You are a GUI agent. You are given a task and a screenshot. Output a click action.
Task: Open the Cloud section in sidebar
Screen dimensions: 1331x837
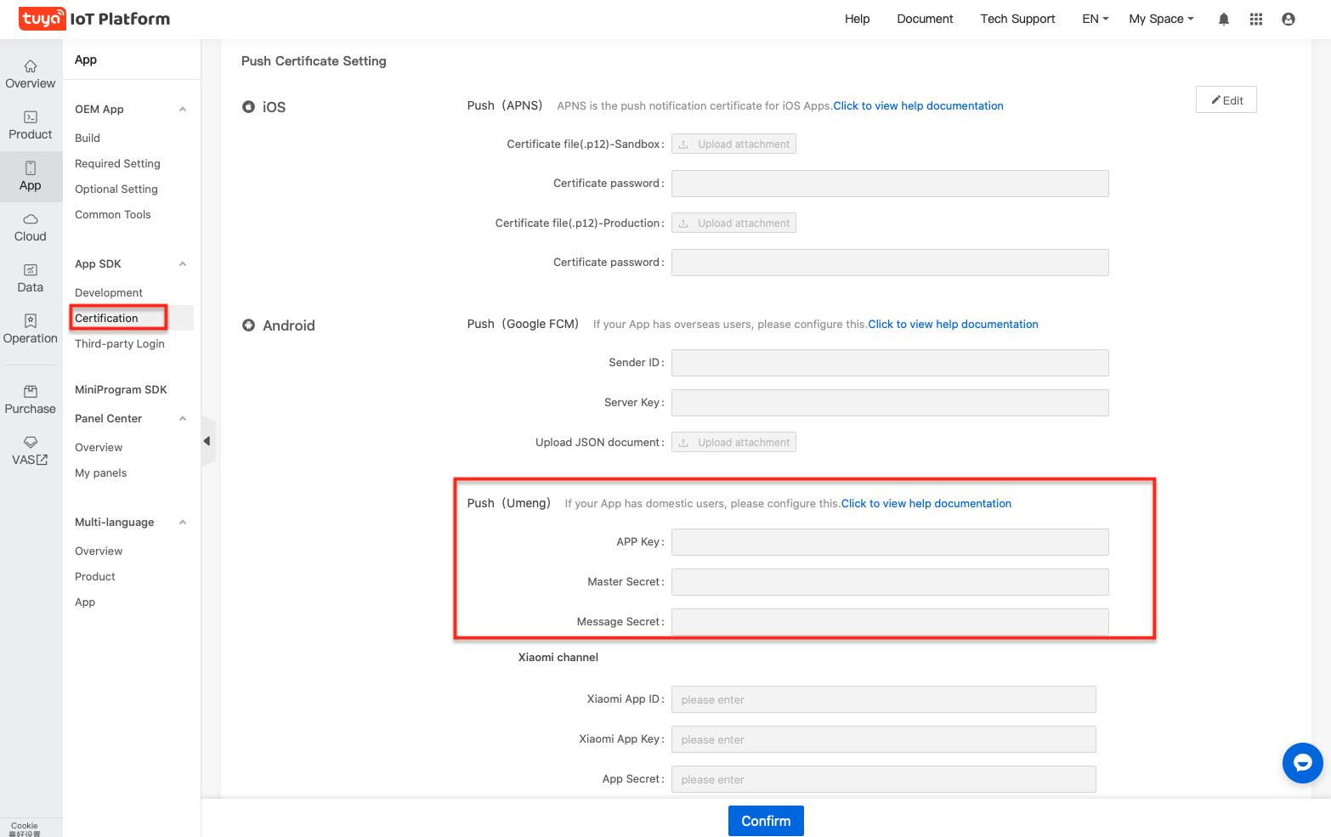click(x=31, y=227)
